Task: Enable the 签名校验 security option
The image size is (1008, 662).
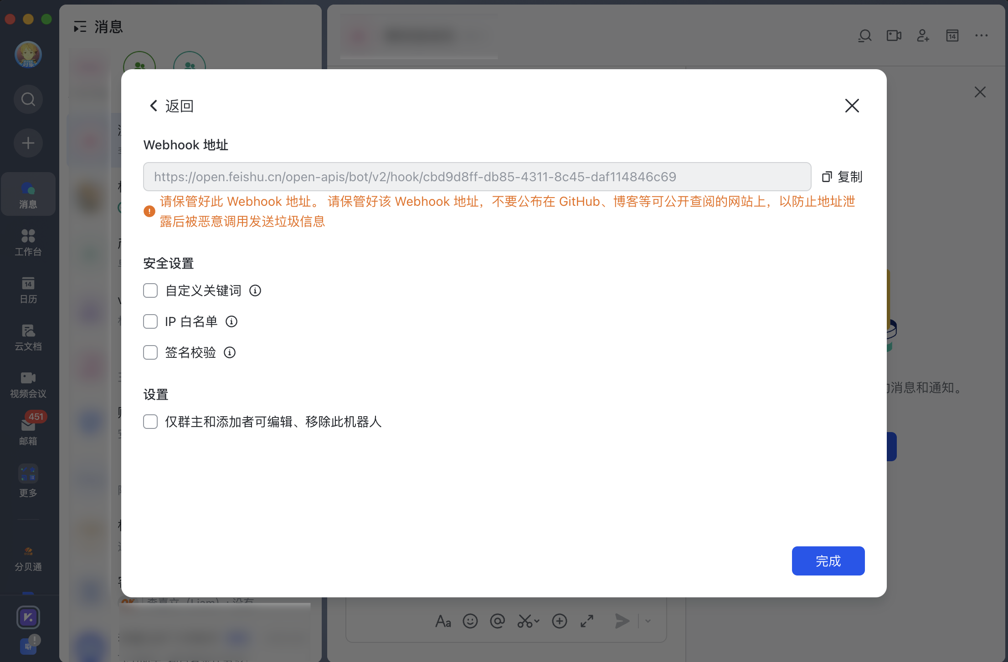Action: click(149, 352)
